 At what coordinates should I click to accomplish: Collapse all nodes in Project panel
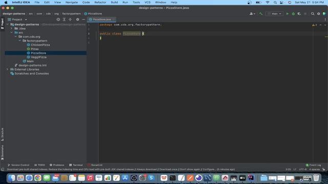click(70, 19)
